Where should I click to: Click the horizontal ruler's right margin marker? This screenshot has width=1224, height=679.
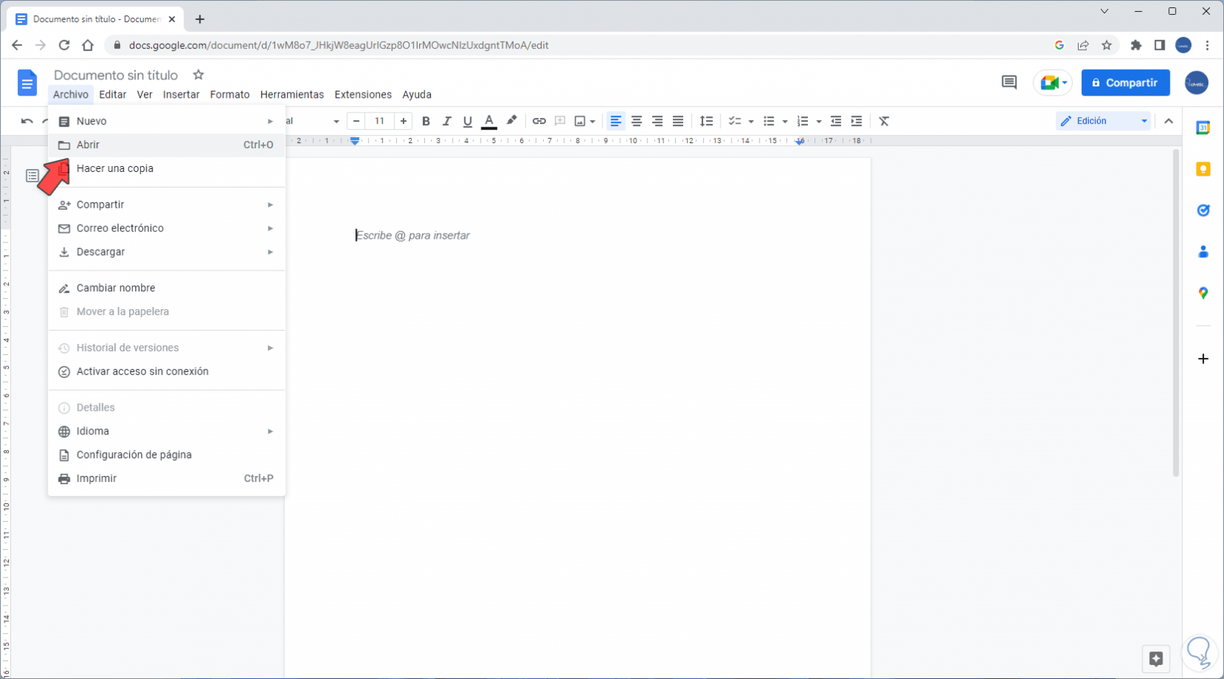point(800,141)
